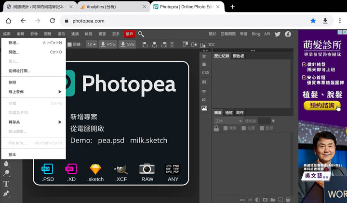347x203 pixels.
Task: Click the add raster mask icon
Action: click(x=265, y=200)
